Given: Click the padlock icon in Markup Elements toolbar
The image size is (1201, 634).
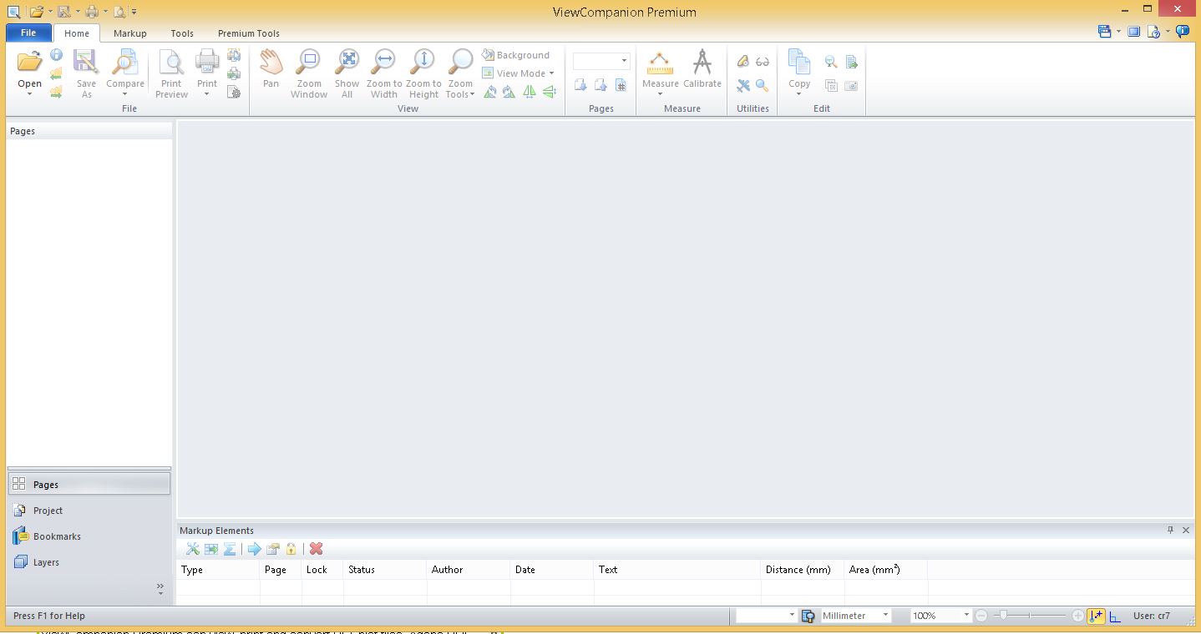Looking at the screenshot, I should pos(291,549).
